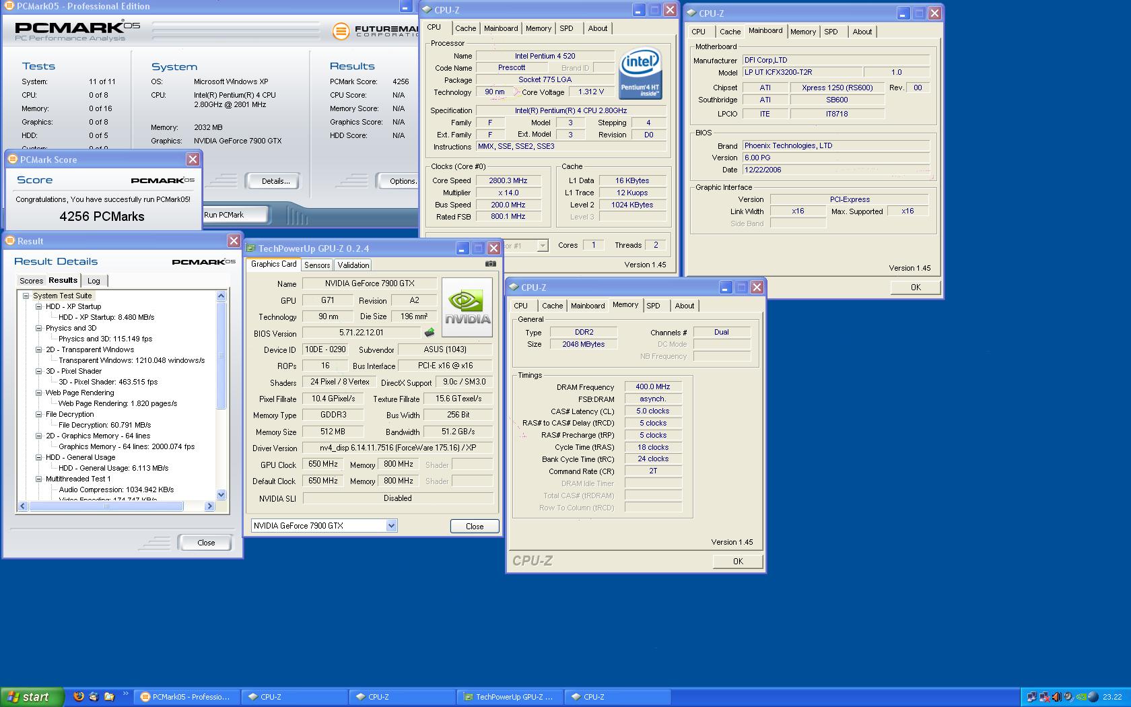This screenshot has width=1131, height=707.
Task: Open the Mainboard tab in the top CPU-Z window
Action: click(x=501, y=28)
